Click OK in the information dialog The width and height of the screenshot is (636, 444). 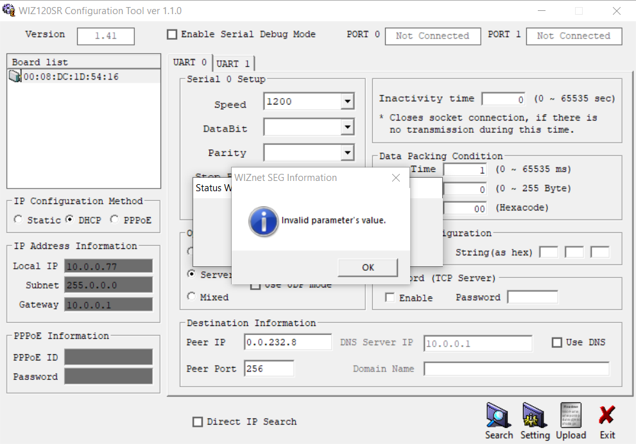[x=368, y=268]
